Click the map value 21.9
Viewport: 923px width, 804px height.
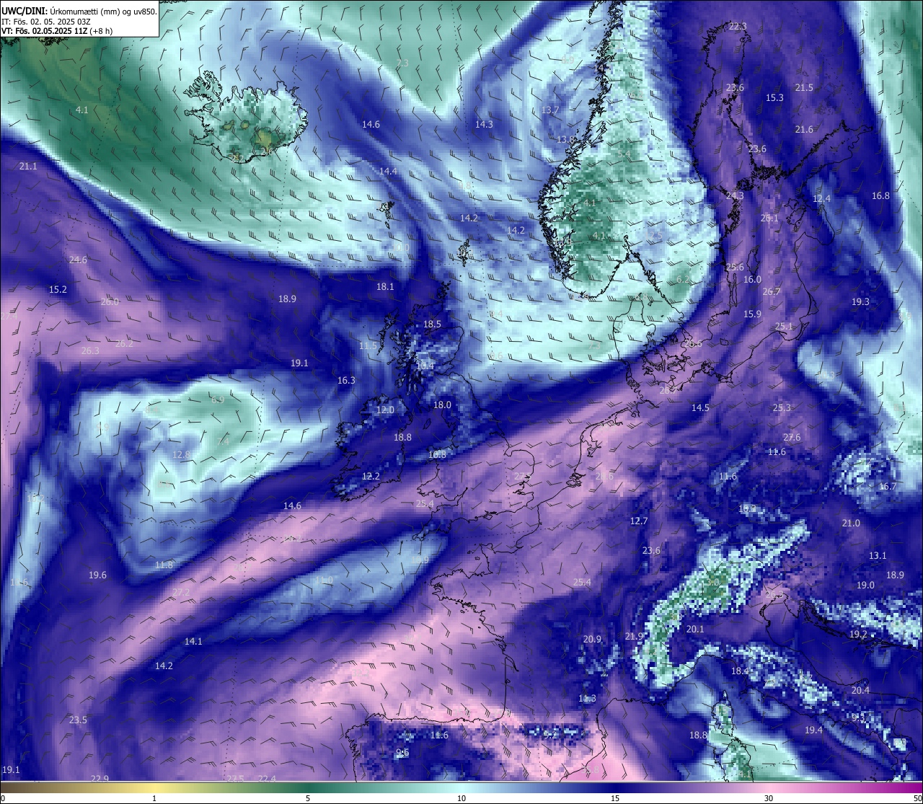(x=634, y=637)
